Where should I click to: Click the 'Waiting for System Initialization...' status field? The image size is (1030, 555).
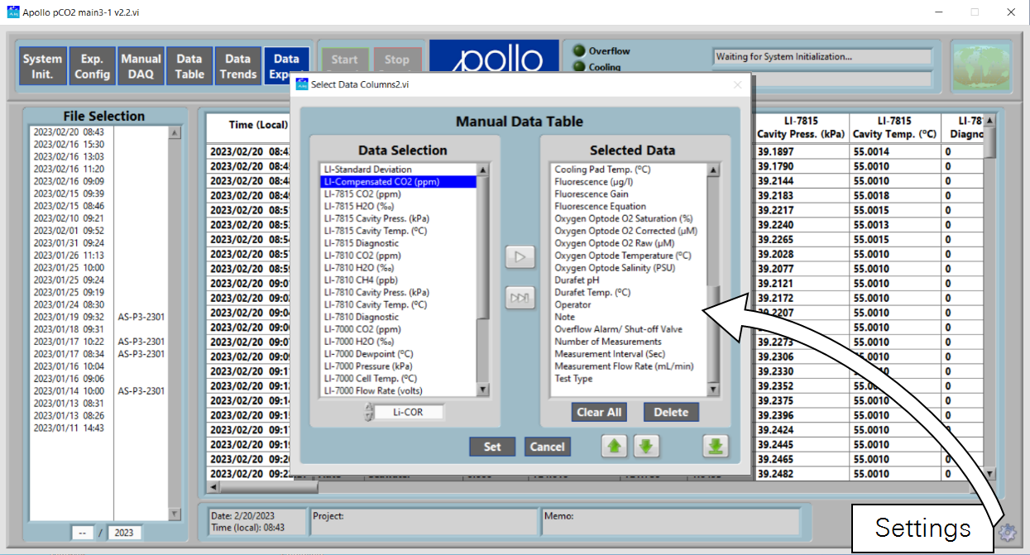click(x=822, y=57)
